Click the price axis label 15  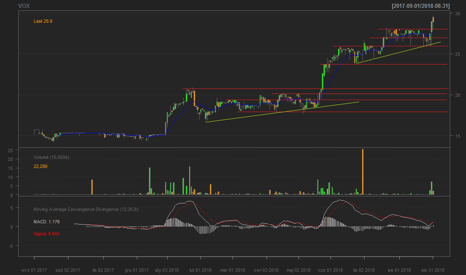[457, 136]
